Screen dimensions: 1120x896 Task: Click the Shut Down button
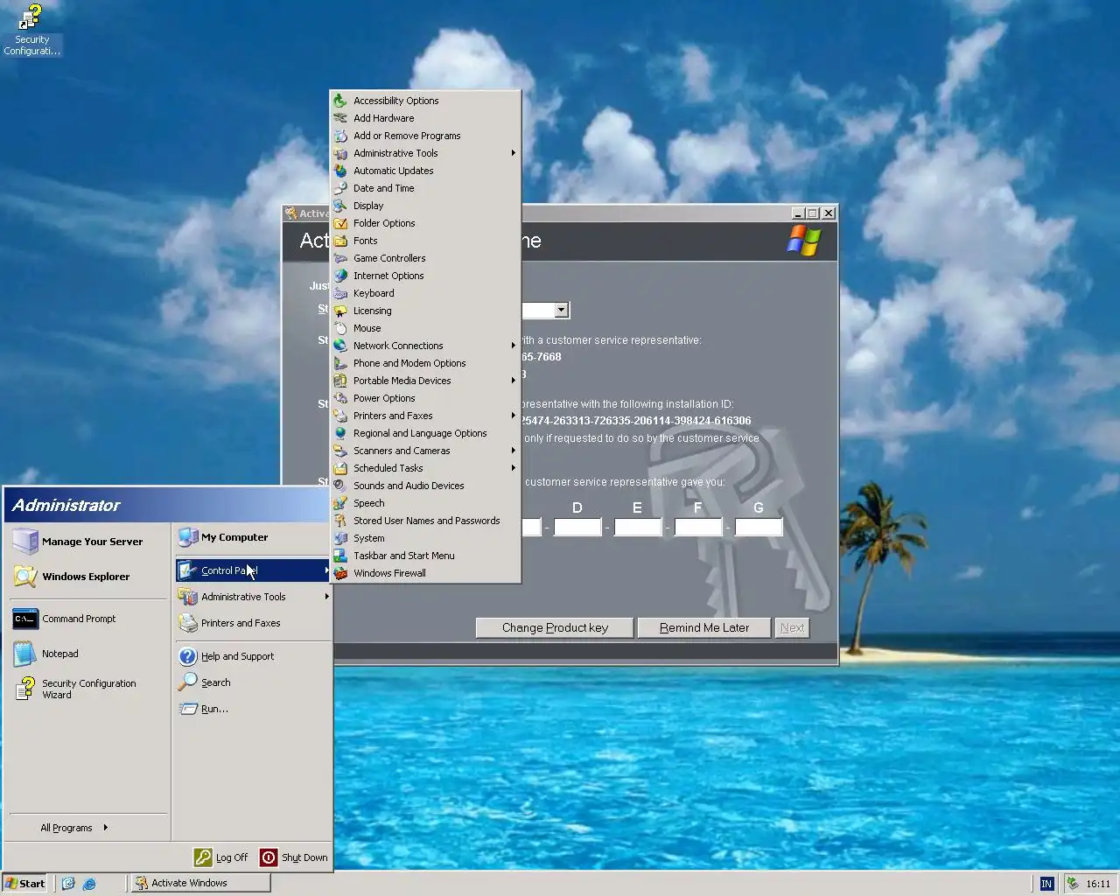[295, 857]
